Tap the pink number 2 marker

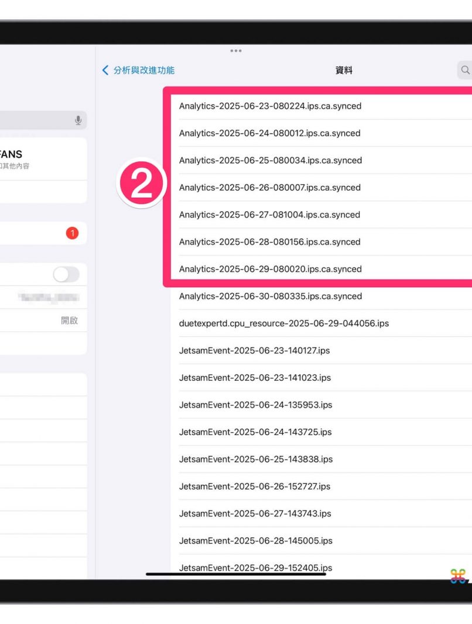pos(141,184)
